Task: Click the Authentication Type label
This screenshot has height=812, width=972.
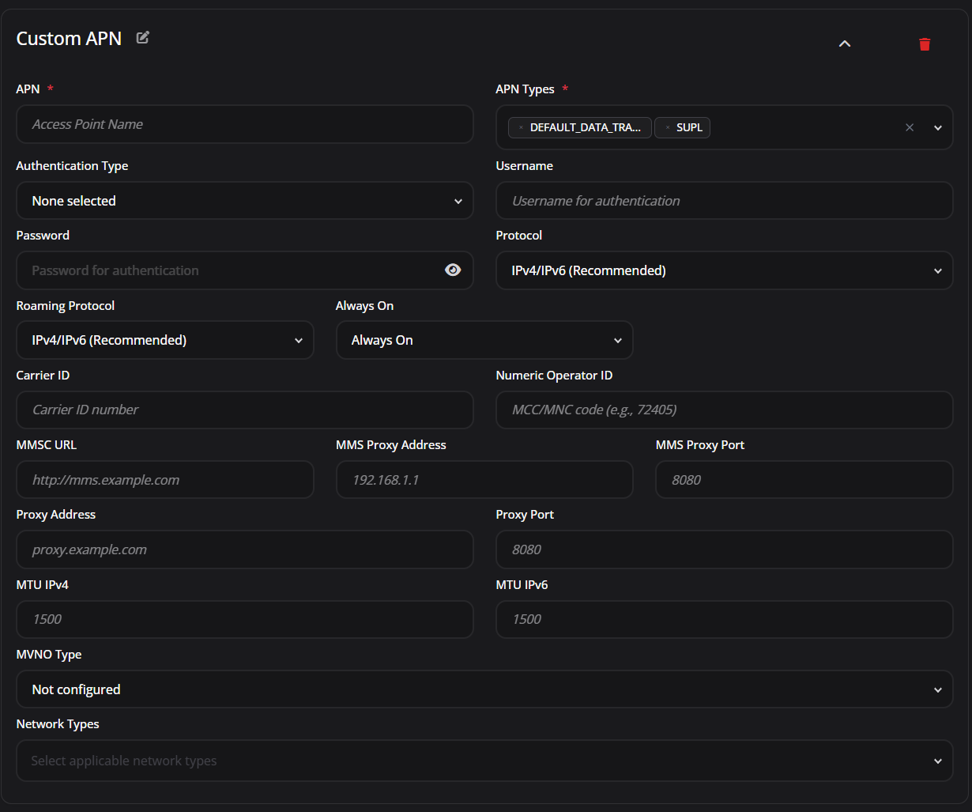Action: coord(72,166)
